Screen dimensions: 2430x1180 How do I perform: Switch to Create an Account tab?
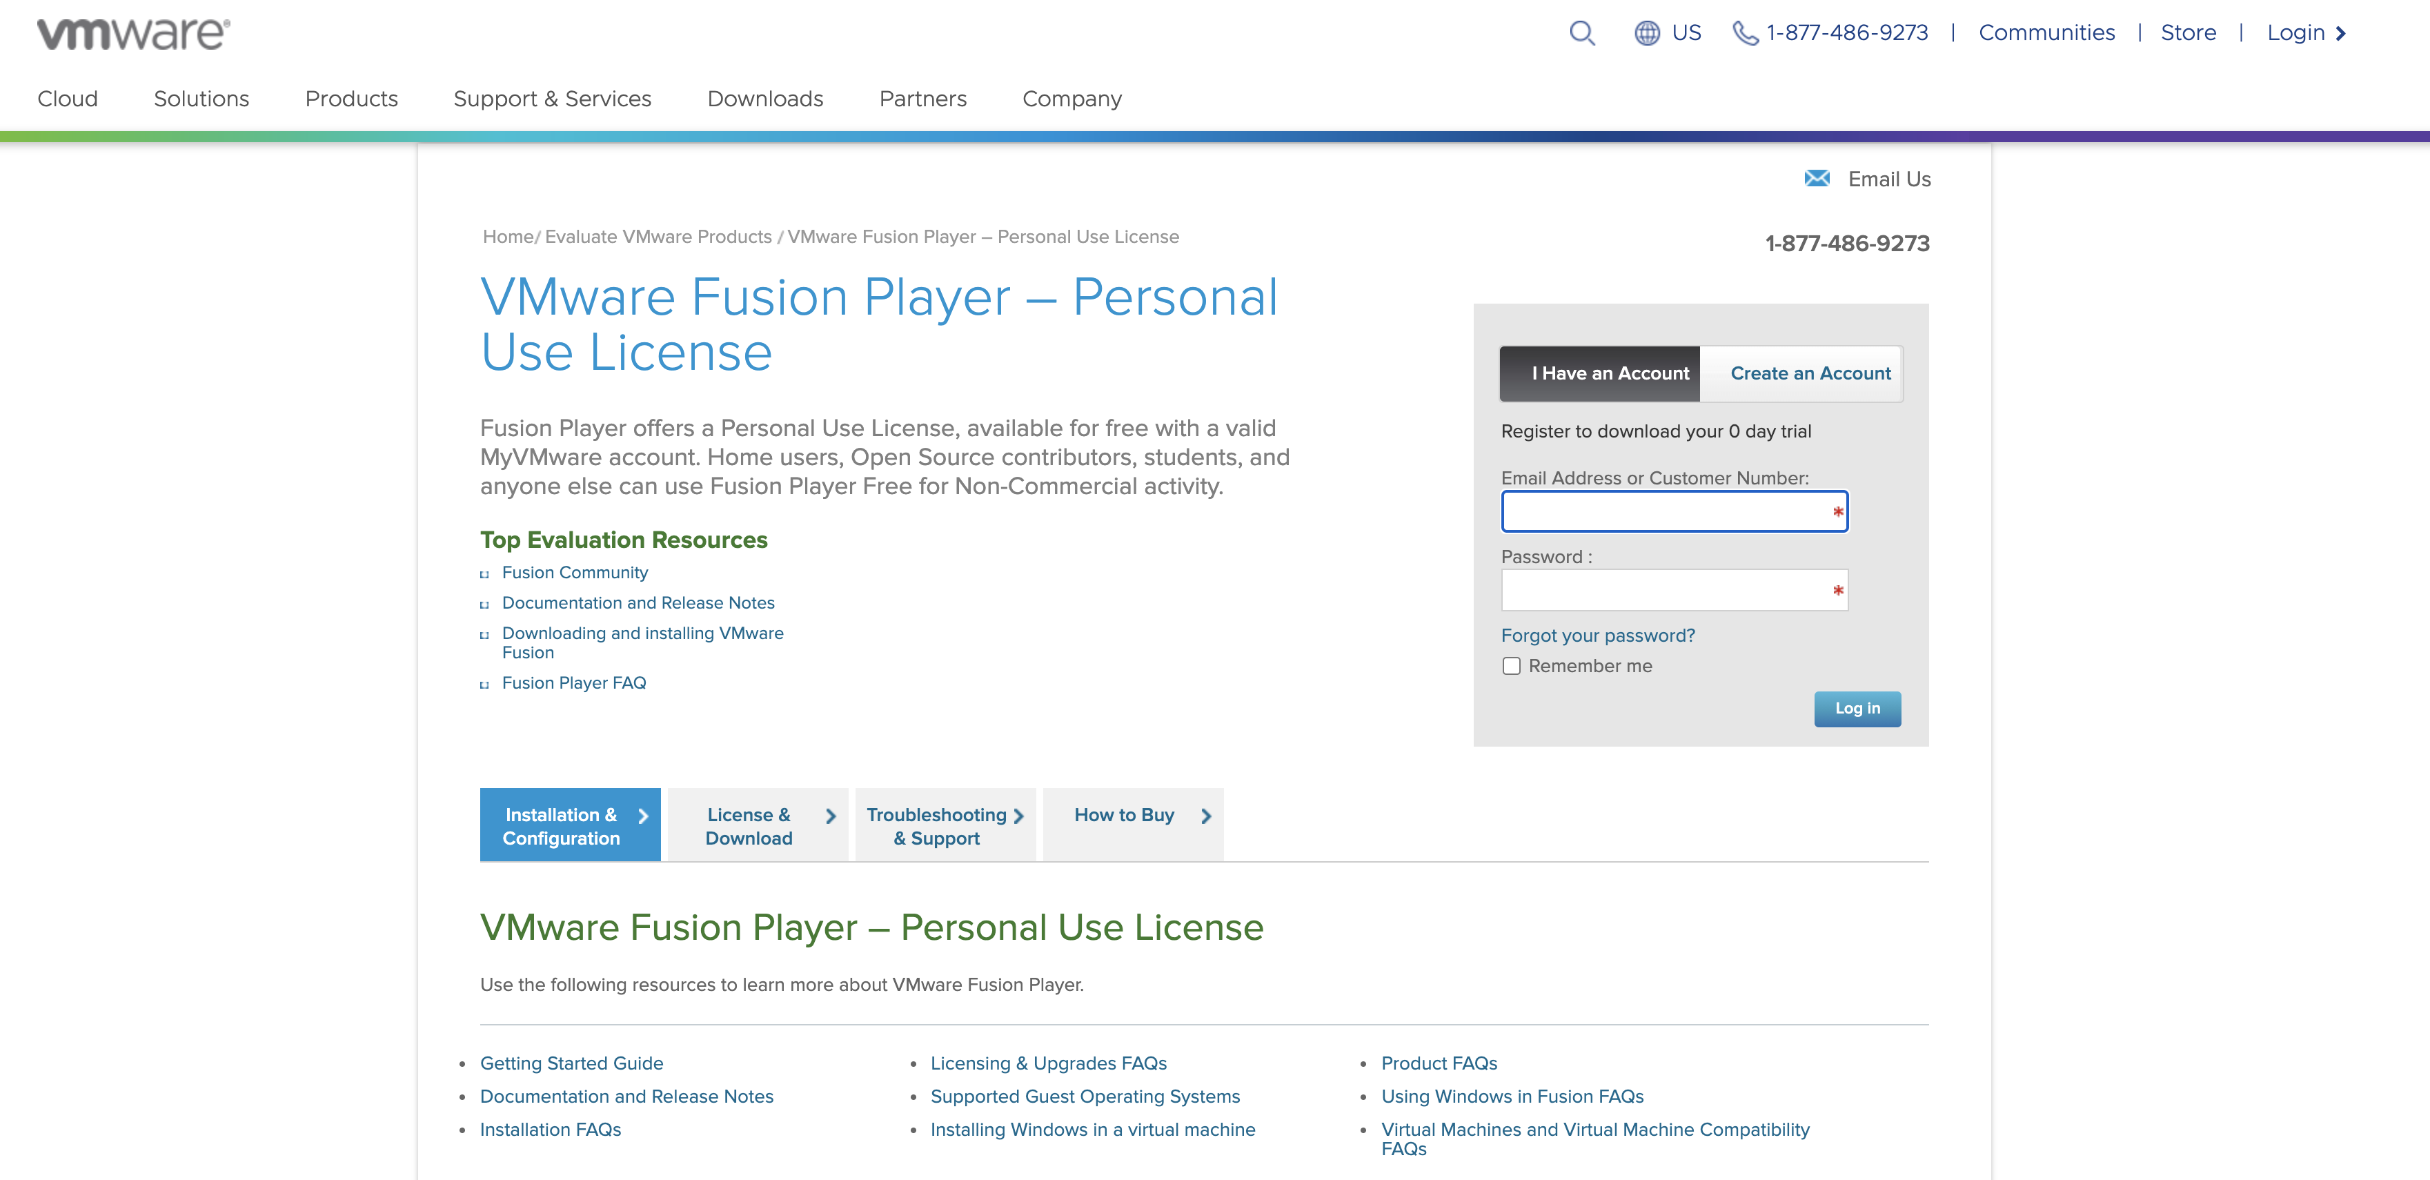(1809, 373)
